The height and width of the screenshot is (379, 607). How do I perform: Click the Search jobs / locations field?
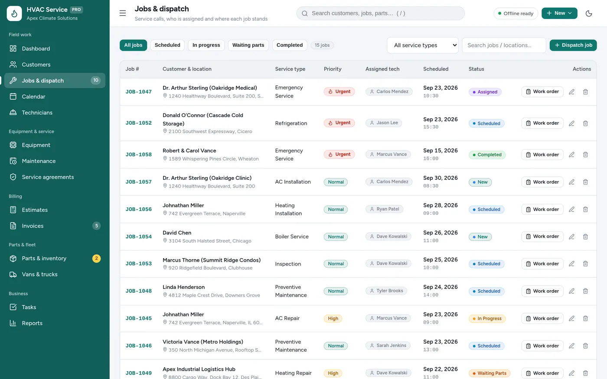(504, 45)
